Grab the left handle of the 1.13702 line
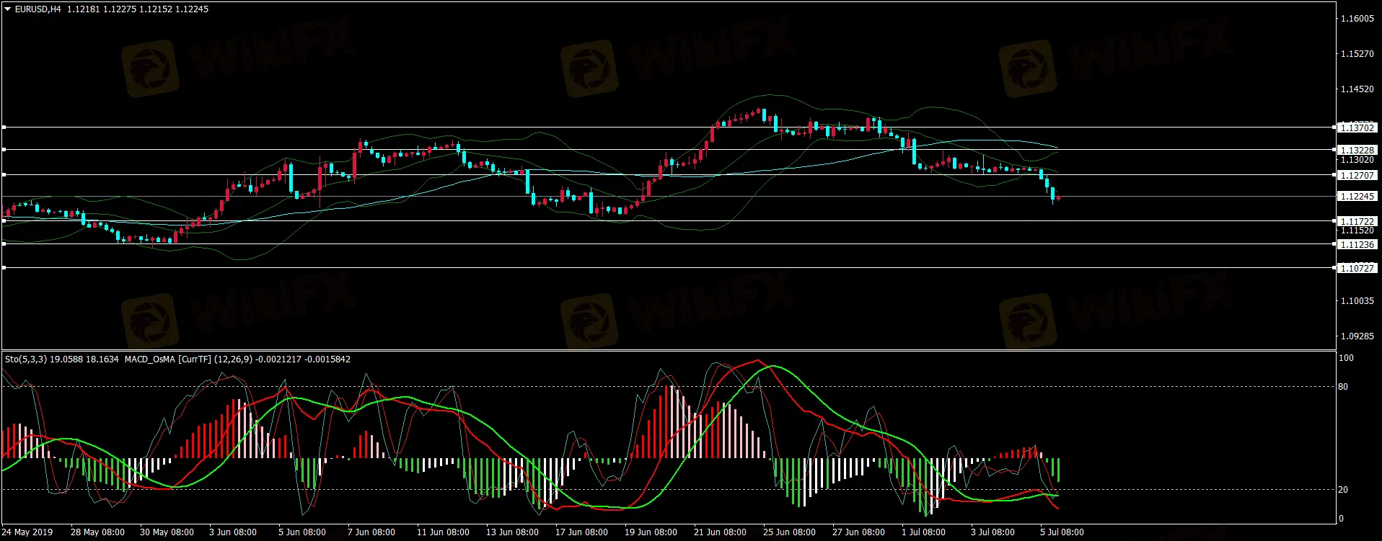This screenshot has height=541, width=1382. 4,127
